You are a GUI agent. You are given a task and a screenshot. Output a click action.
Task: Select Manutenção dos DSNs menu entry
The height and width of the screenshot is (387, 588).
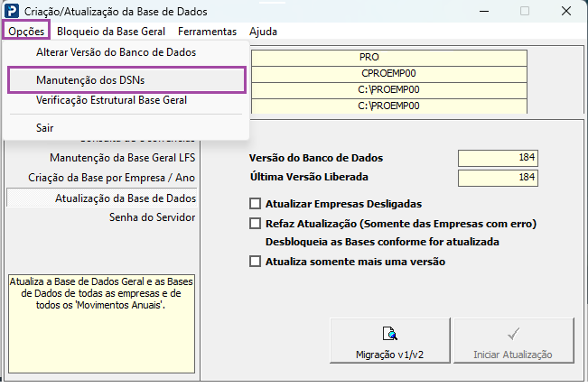click(126, 80)
